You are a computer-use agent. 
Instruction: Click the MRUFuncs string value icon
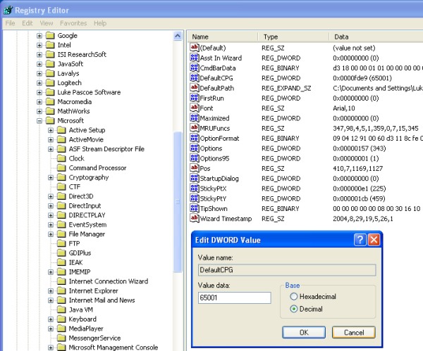coord(195,128)
